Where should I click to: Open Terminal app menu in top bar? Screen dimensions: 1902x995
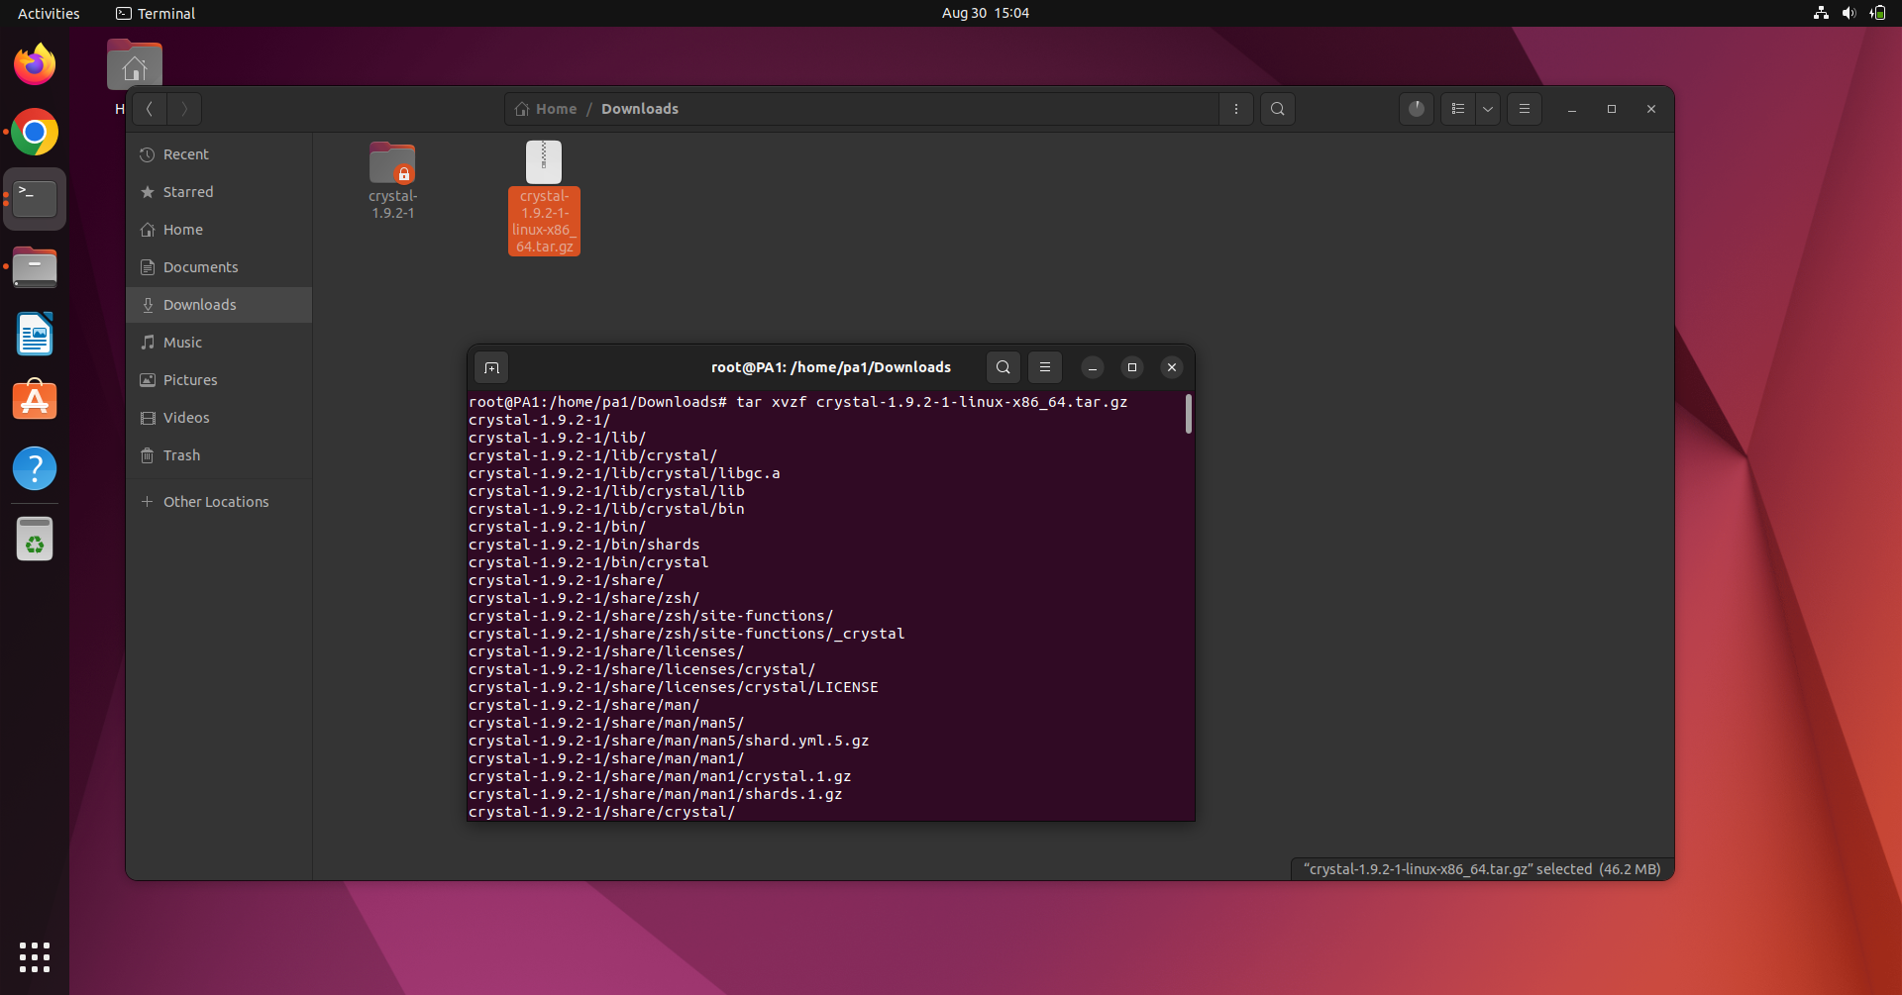click(x=156, y=13)
